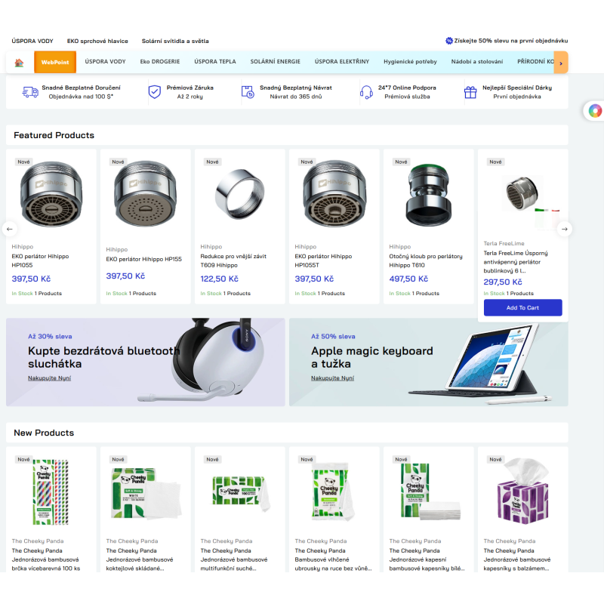Click the Otočný kloub pro perlátory title
The width and height of the screenshot is (604, 604).
(x=426, y=260)
